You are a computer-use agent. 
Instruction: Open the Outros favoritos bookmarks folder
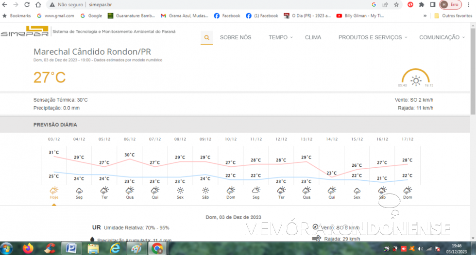453,16
